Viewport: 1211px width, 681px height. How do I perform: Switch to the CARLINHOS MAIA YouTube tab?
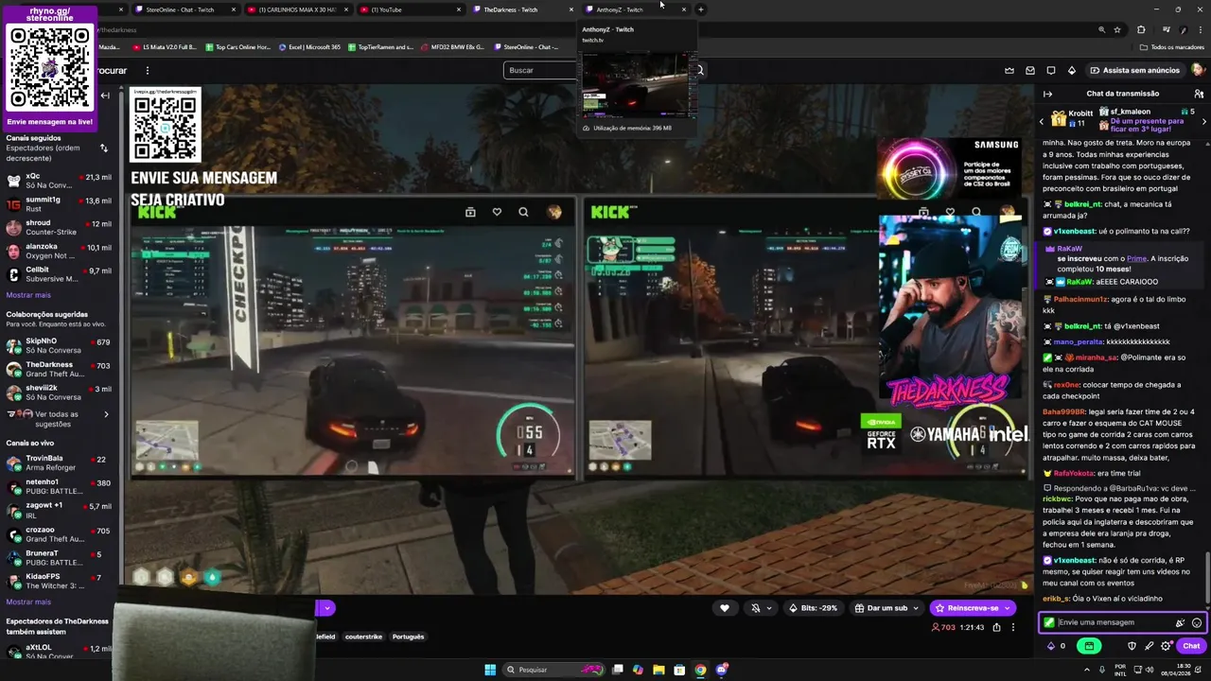click(297, 9)
